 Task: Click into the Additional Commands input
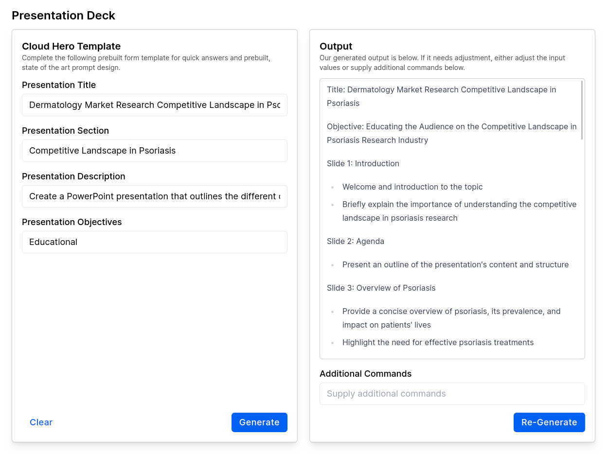pos(452,394)
